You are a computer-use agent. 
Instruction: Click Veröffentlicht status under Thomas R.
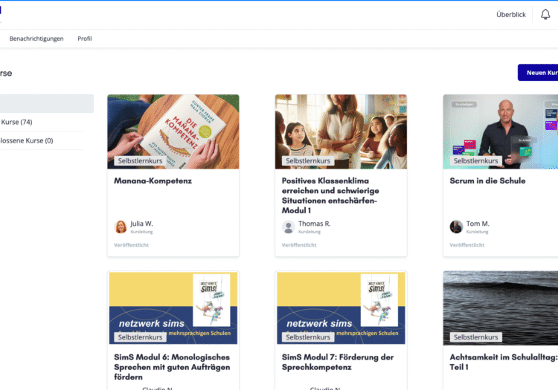(299, 244)
